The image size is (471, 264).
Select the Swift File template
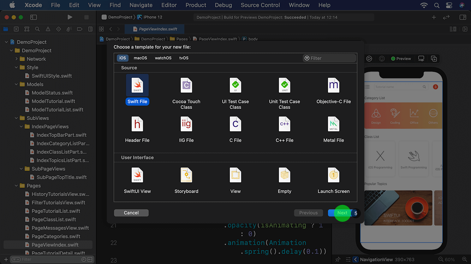pos(137,90)
